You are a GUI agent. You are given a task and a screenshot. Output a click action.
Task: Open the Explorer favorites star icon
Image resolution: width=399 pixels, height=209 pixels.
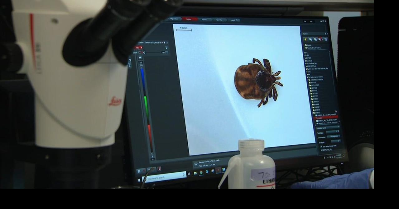[x=305, y=39]
